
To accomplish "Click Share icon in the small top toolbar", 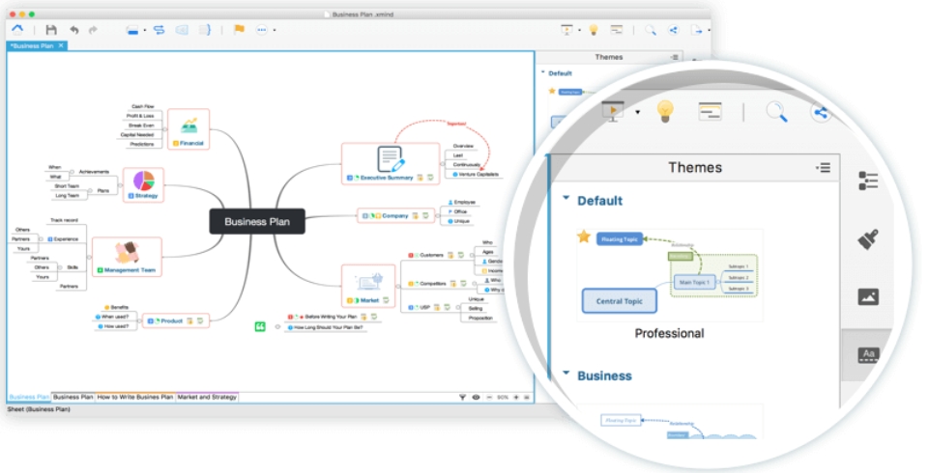I will 674,30.
